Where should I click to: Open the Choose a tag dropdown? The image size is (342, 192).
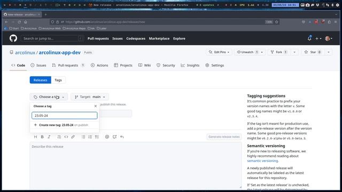click(x=49, y=97)
